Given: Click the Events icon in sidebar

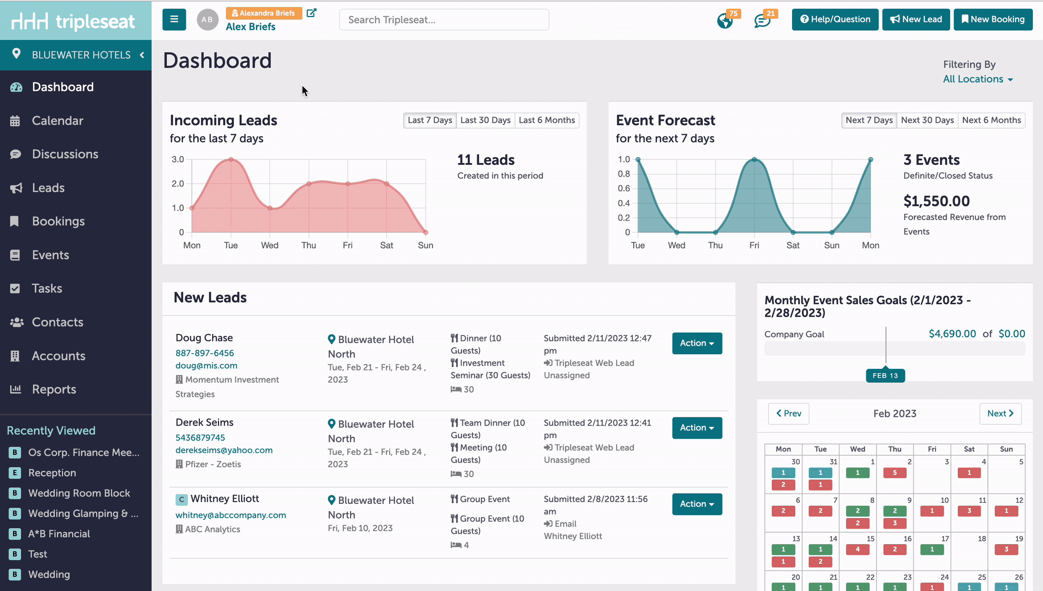Looking at the screenshot, I should [x=15, y=255].
